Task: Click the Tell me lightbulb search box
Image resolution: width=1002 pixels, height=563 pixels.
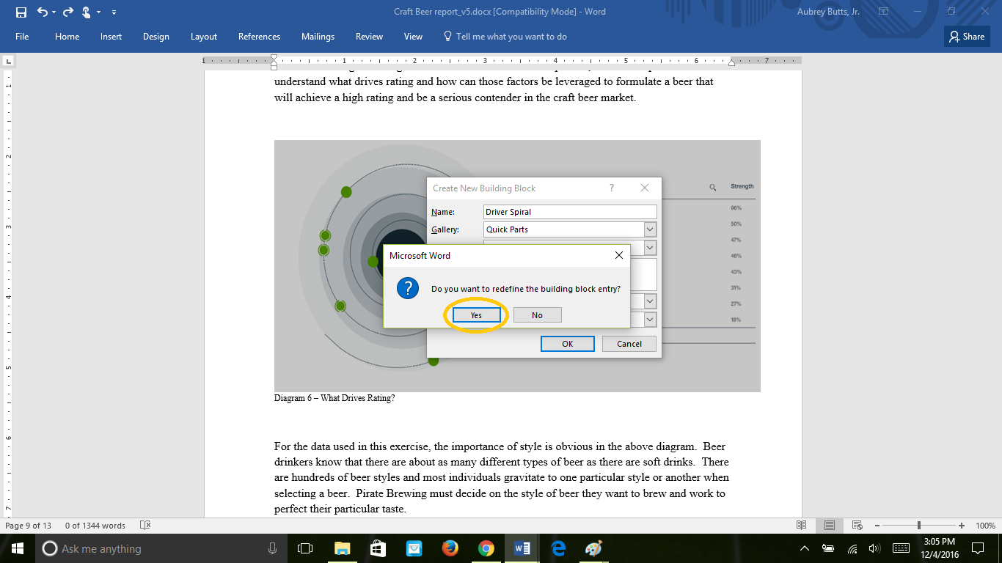Action: tap(505, 37)
